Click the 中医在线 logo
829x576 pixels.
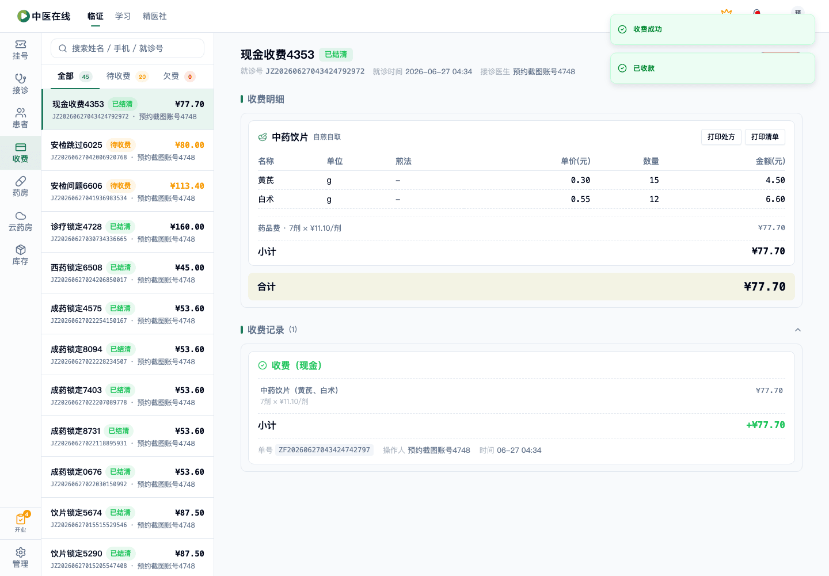(44, 16)
